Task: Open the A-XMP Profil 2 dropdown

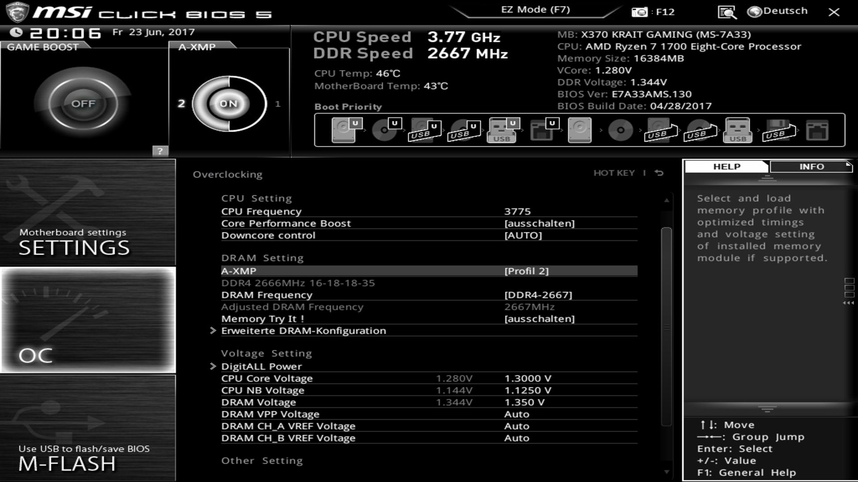Action: coord(526,271)
